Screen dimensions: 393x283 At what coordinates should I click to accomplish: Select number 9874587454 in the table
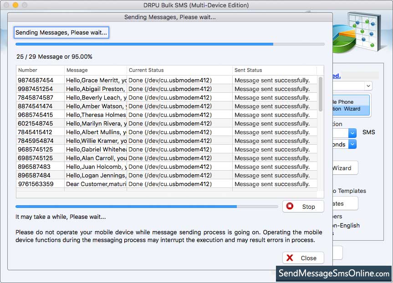pos(36,80)
